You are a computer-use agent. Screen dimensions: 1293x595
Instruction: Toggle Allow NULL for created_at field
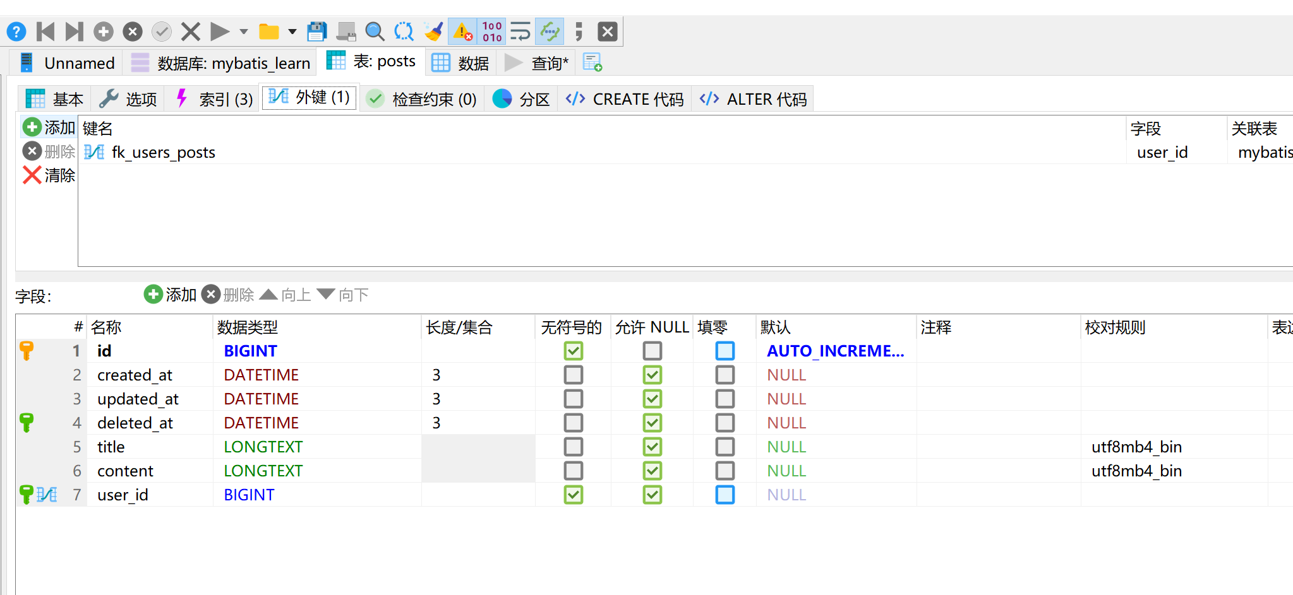tap(652, 375)
